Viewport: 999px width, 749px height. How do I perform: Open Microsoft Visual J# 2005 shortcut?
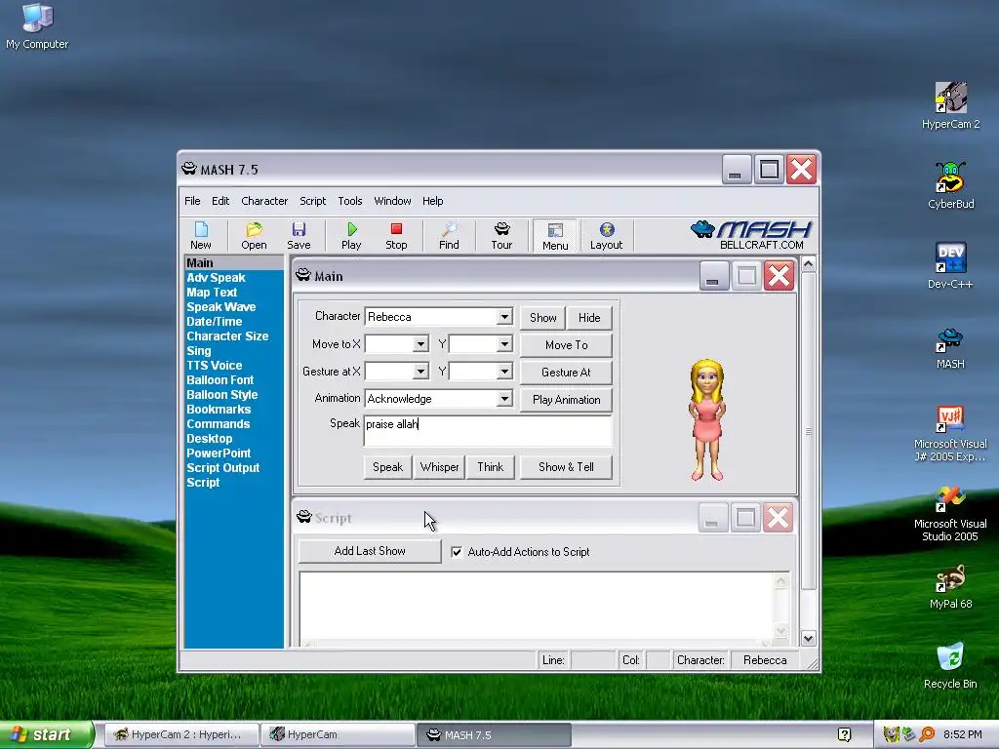pyautogui.click(x=950, y=434)
